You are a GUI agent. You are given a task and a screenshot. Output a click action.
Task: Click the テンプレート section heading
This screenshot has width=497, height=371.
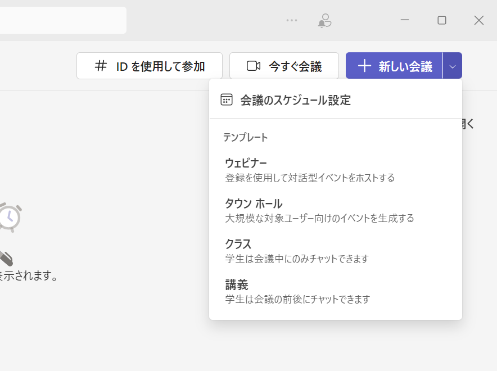pos(246,137)
